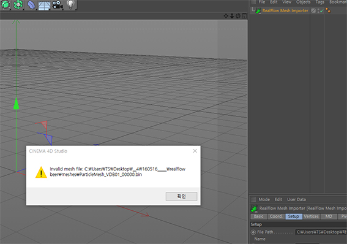Screen dimensions: 347x244
Task: Select the Setup tab
Action: click(294, 216)
